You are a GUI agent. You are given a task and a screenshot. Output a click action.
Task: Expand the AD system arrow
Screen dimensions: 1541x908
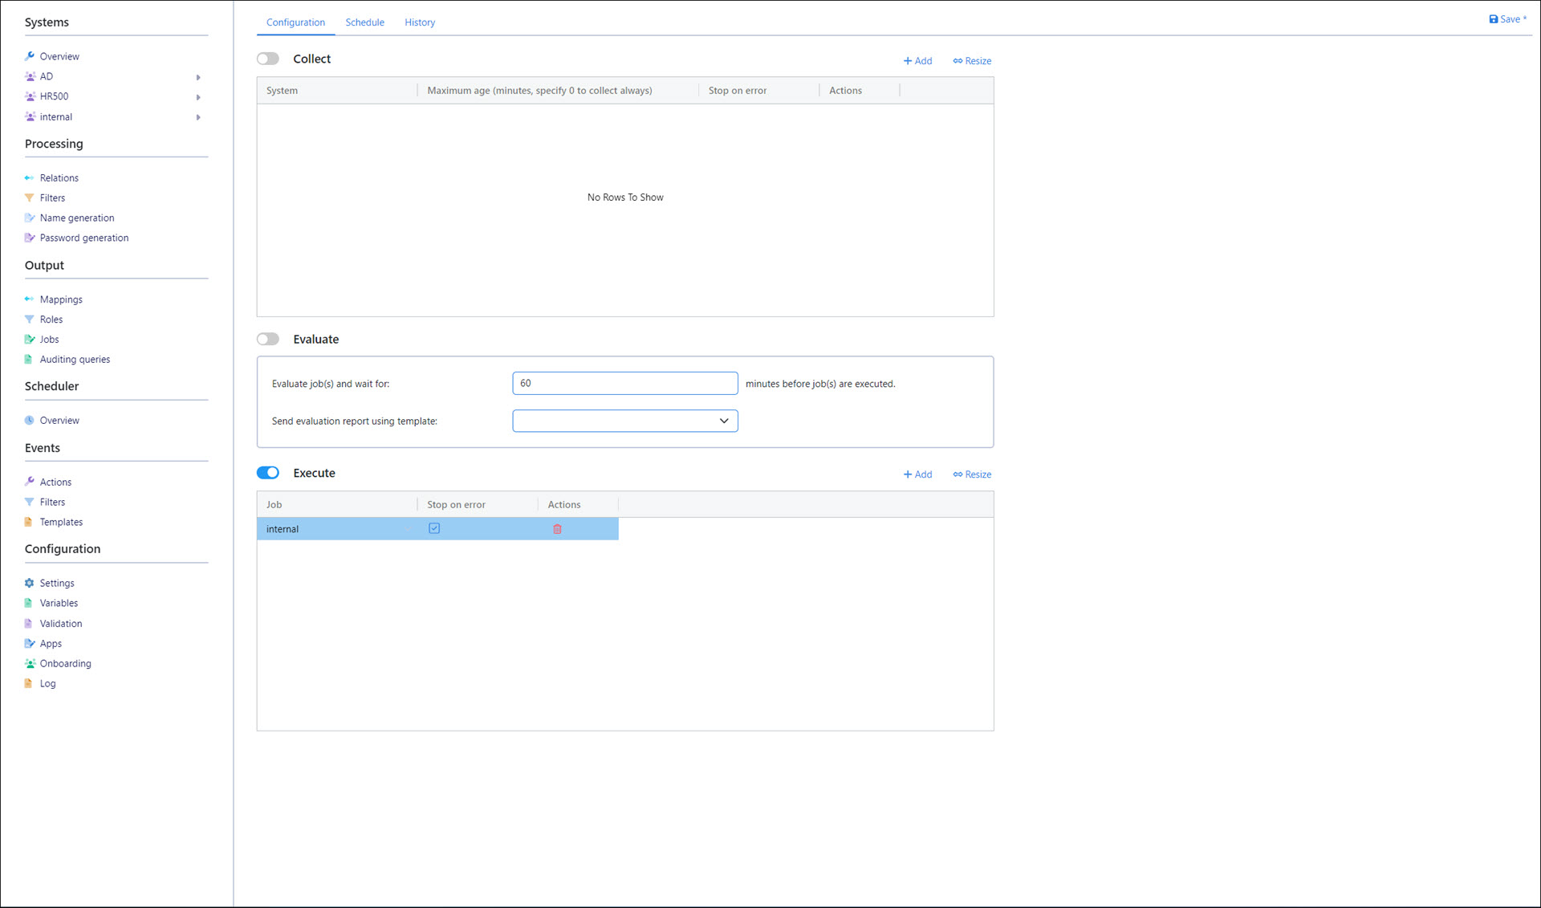coord(198,77)
